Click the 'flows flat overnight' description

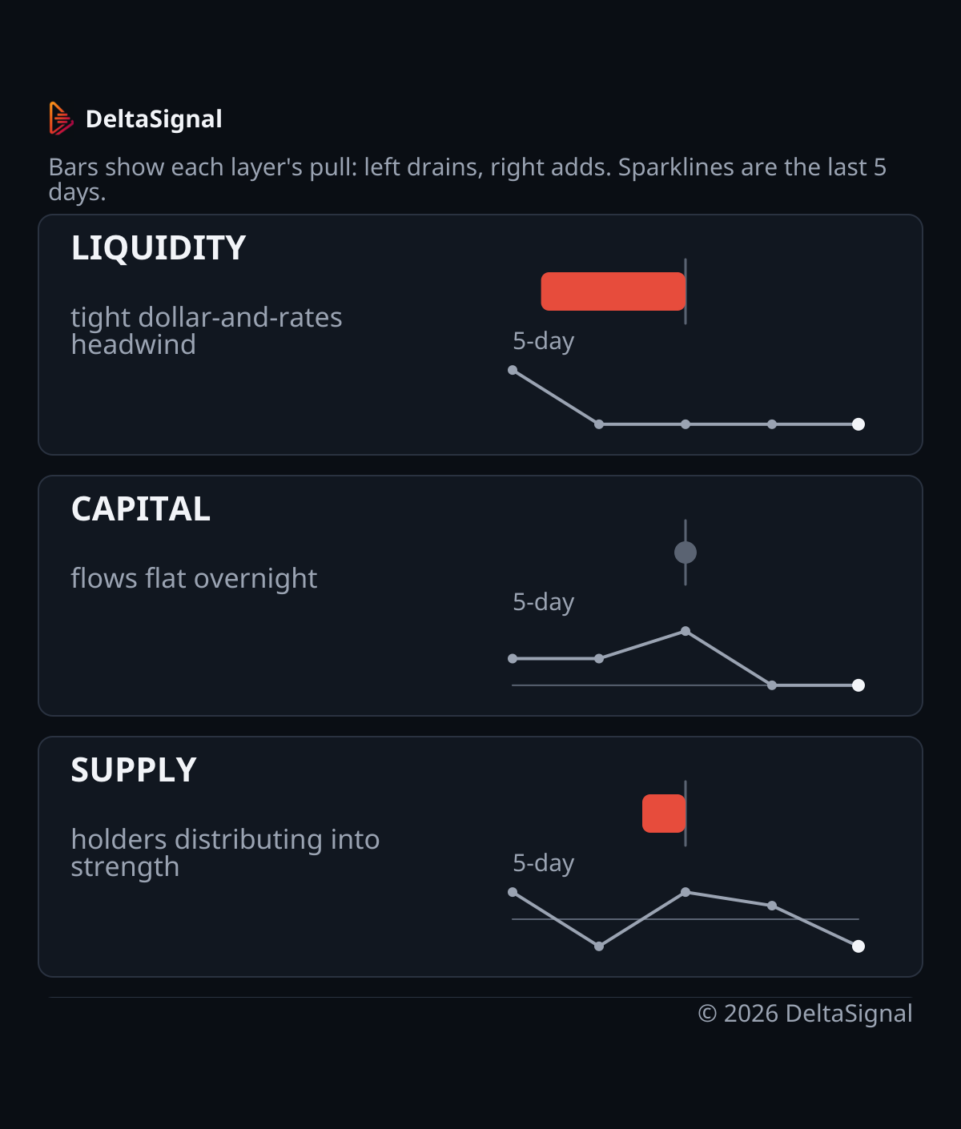coord(194,578)
